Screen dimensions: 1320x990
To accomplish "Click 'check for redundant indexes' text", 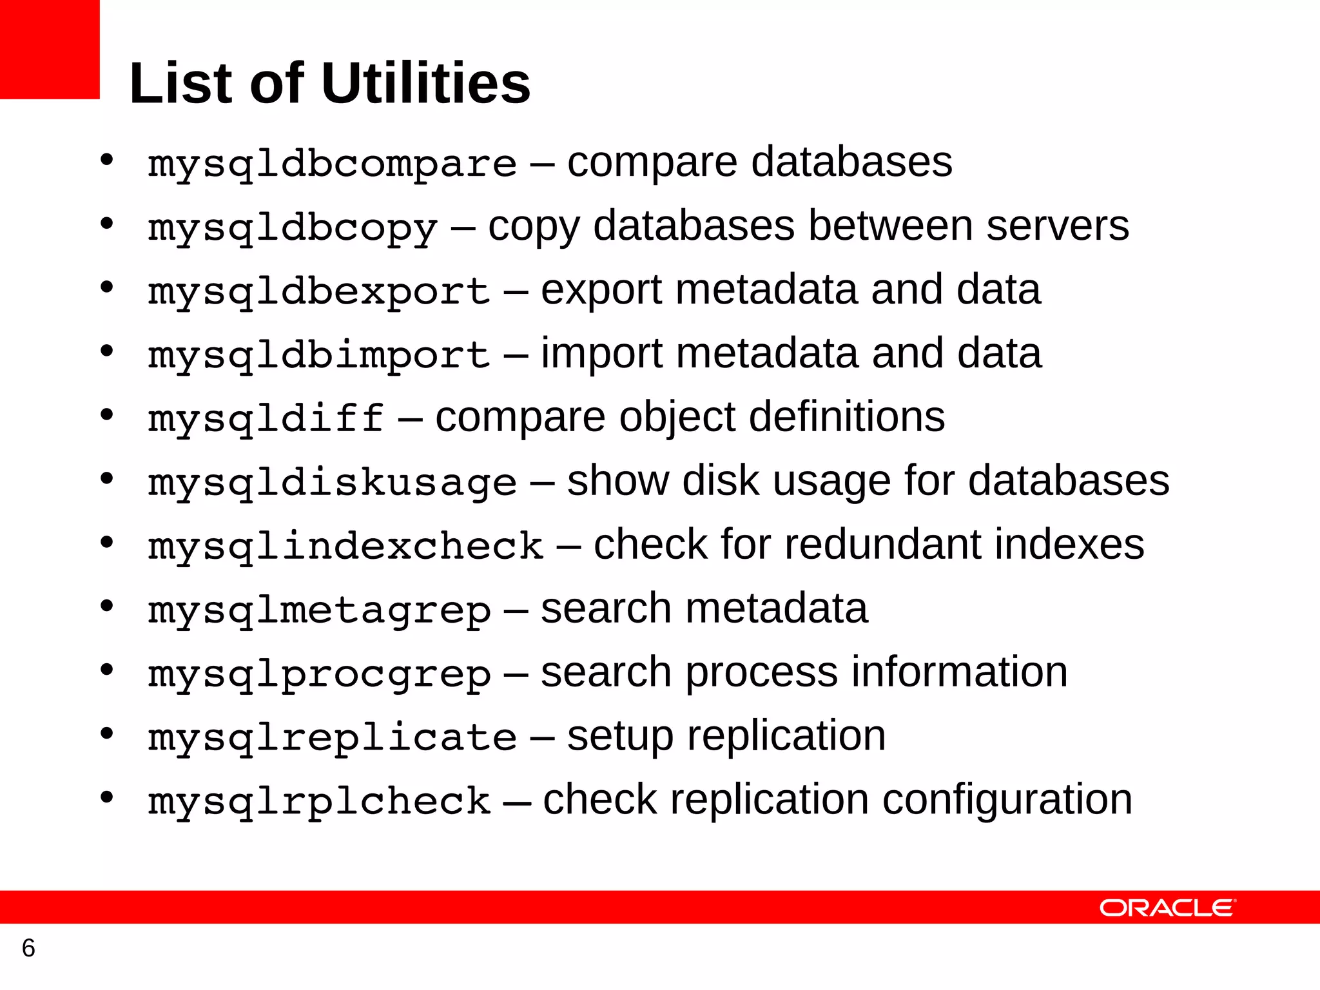I will [x=869, y=545].
